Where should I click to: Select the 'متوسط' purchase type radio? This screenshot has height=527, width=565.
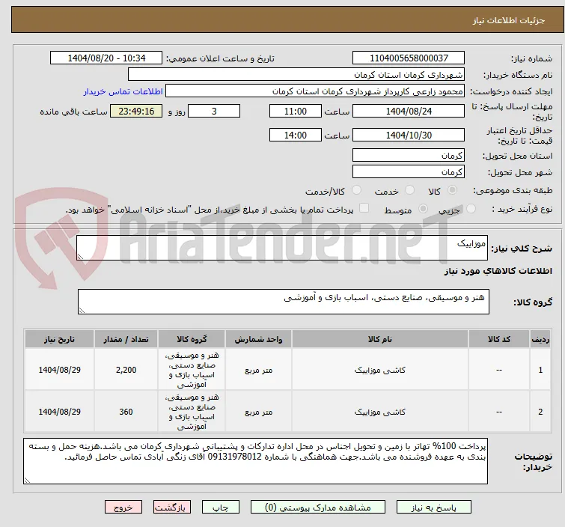point(423,209)
